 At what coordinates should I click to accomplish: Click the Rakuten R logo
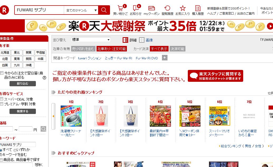(x=4, y=10)
